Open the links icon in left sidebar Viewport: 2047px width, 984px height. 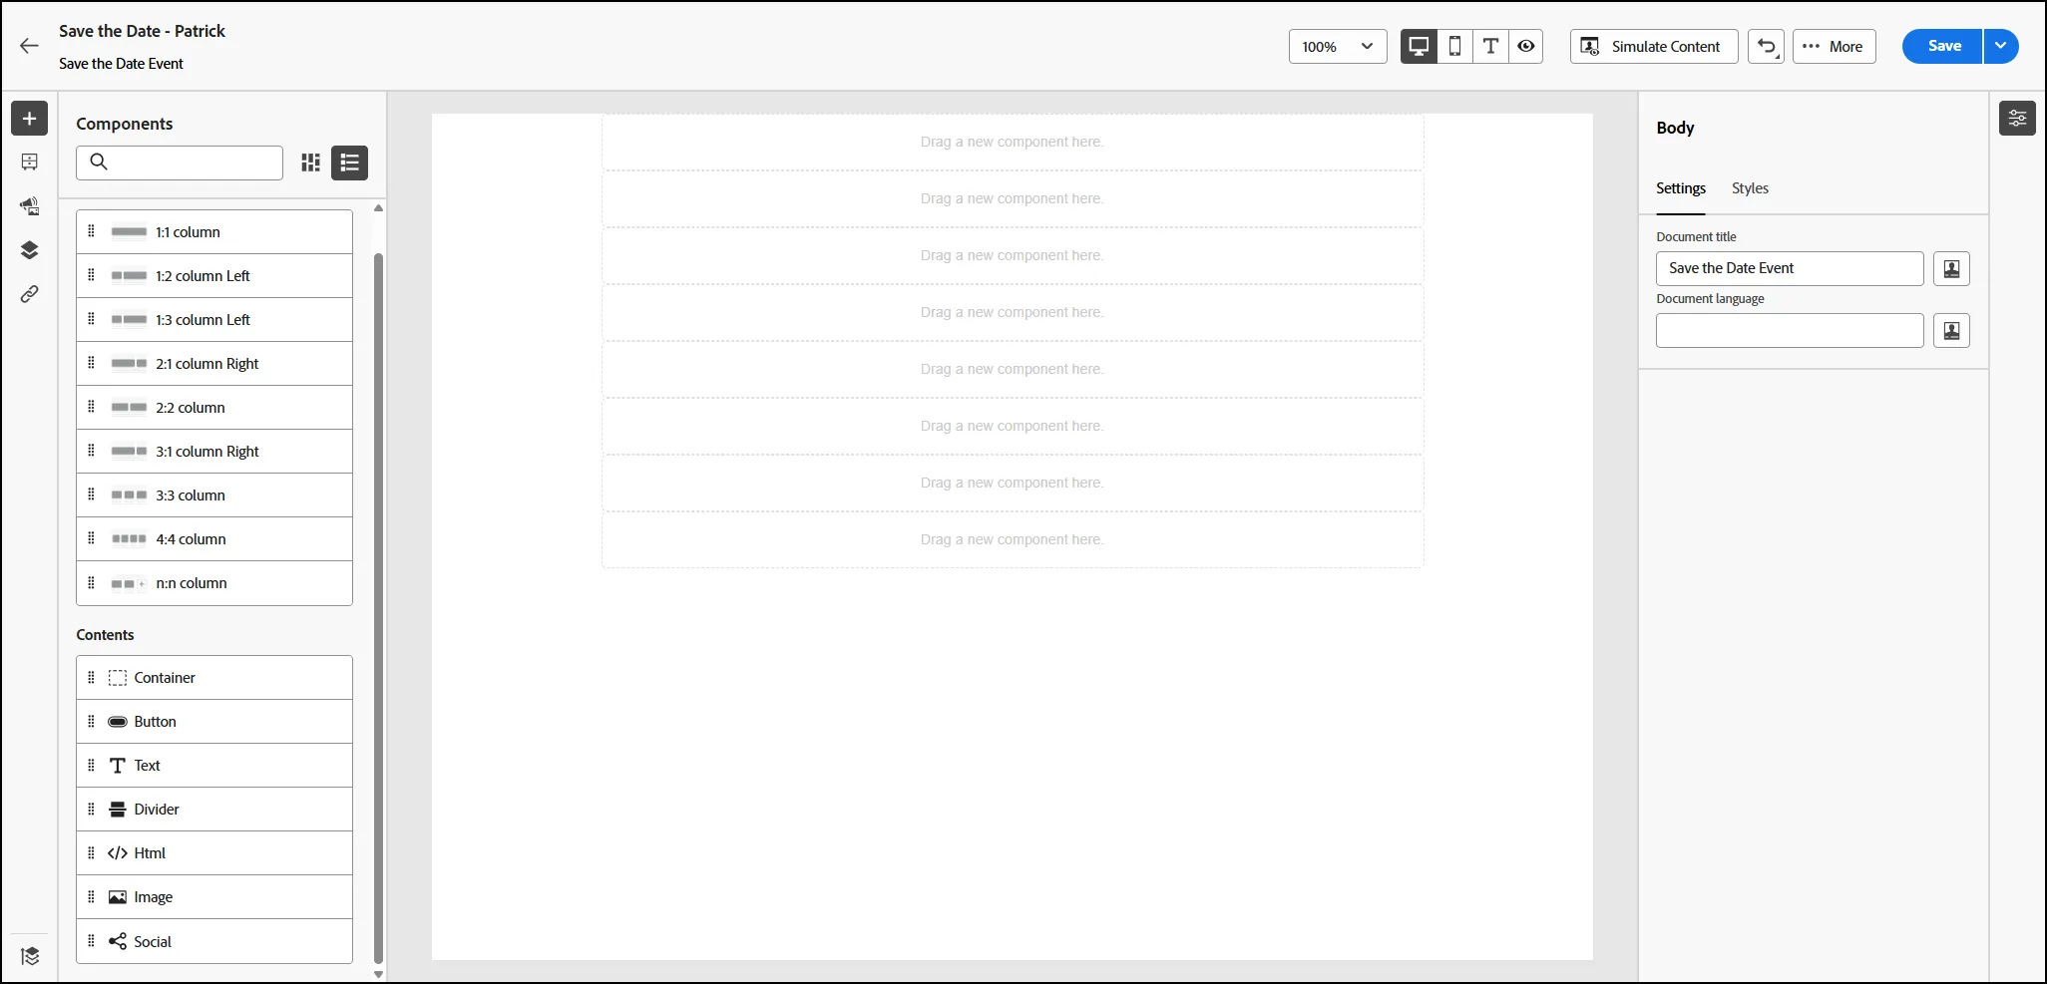pos(29,294)
